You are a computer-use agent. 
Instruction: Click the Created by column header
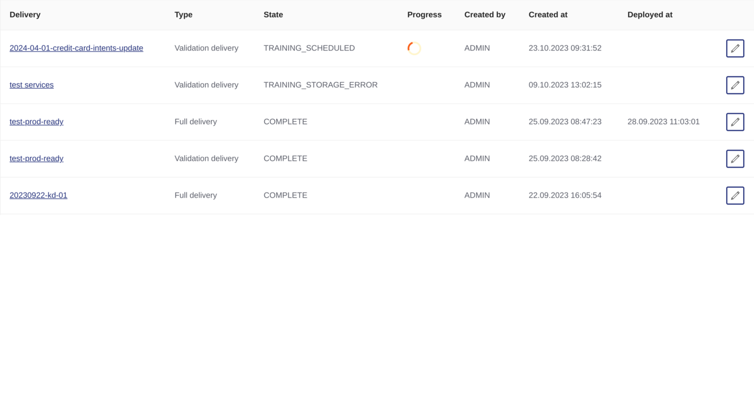[x=484, y=15]
